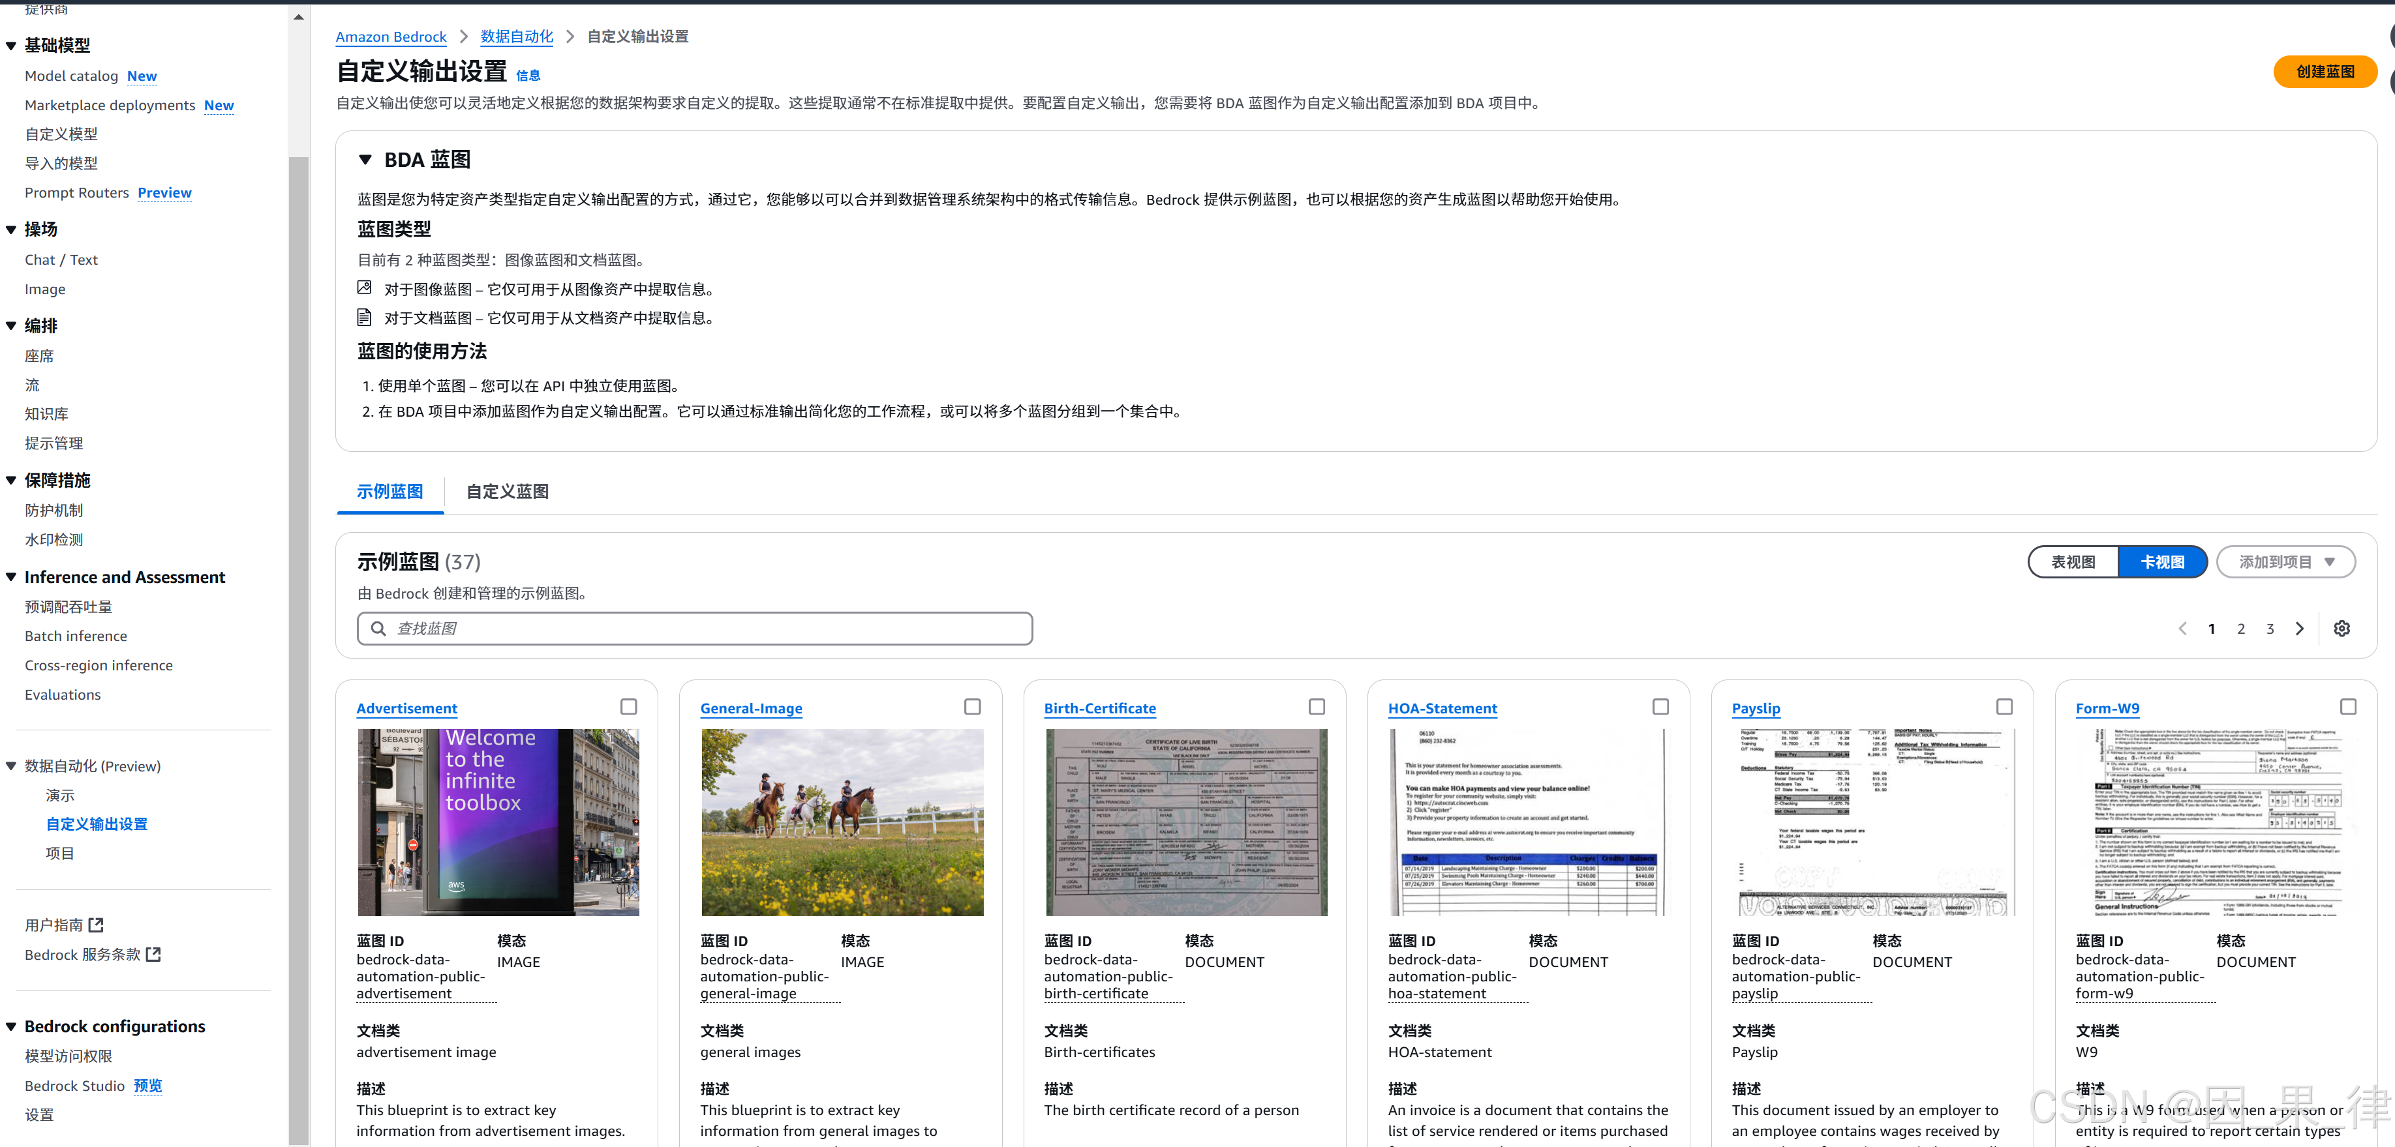This screenshot has height=1147, width=2395.
Task: Open Payslip blueprint title link
Action: (1756, 708)
